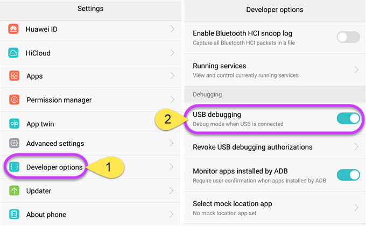Screen dimensions: 366x226
Task: Tap the Updater arrow icon
Action: (x=15, y=190)
